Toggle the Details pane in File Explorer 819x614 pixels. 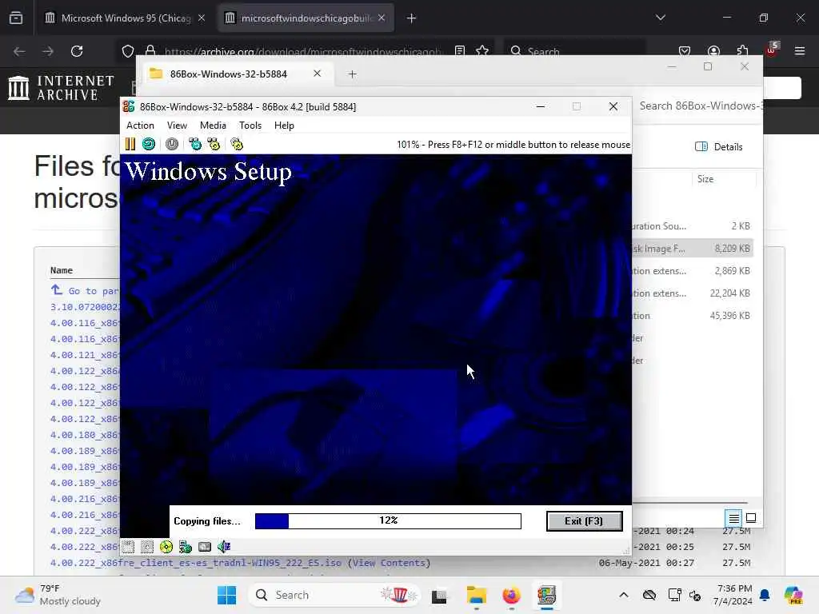point(719,147)
